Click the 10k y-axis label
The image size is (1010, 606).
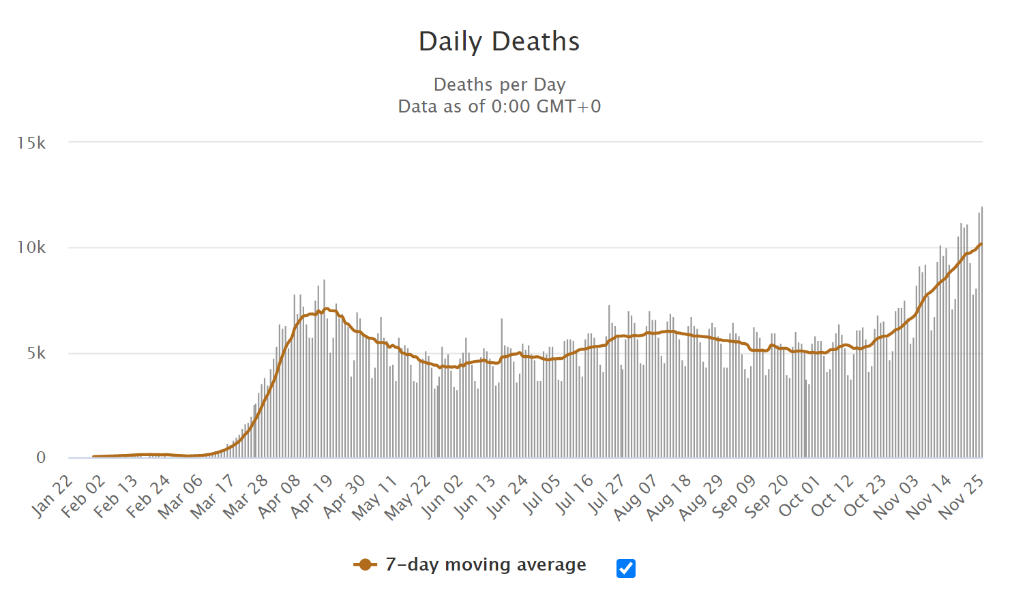tap(31, 247)
